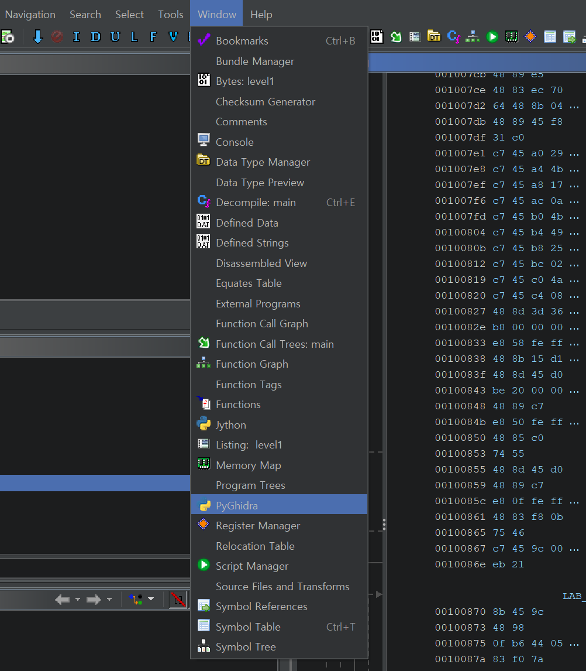Launch Jython from Window menu

[279, 425]
